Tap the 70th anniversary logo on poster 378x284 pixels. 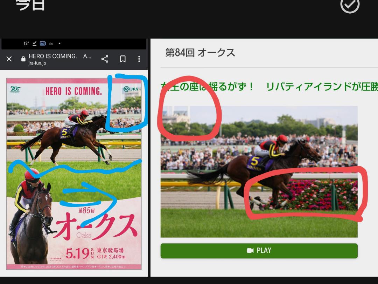(x=15, y=90)
